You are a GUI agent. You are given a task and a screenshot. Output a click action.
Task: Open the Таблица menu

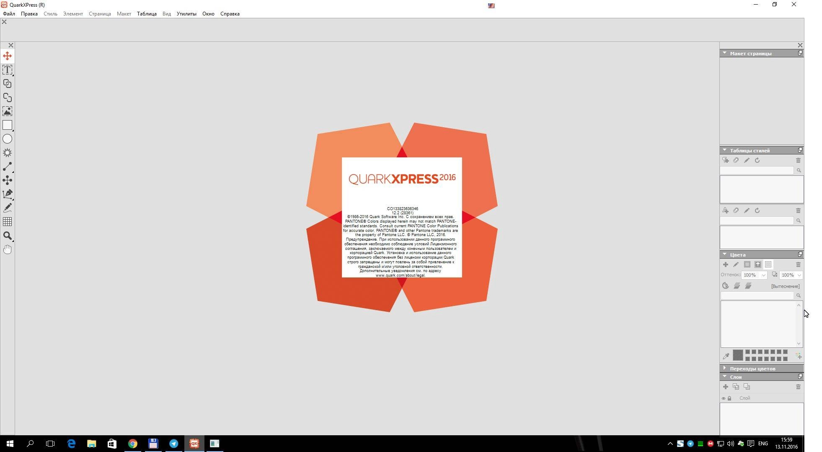pyautogui.click(x=147, y=14)
